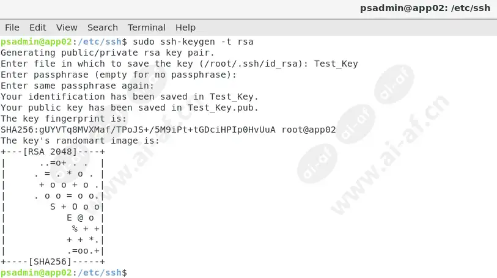
Task: Open the Edit menu
Action: click(38, 27)
